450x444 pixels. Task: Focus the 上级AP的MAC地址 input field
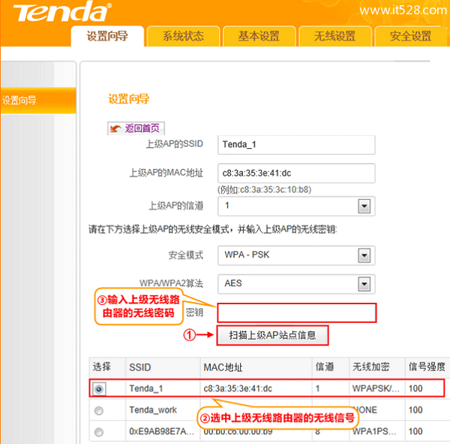[x=296, y=173]
